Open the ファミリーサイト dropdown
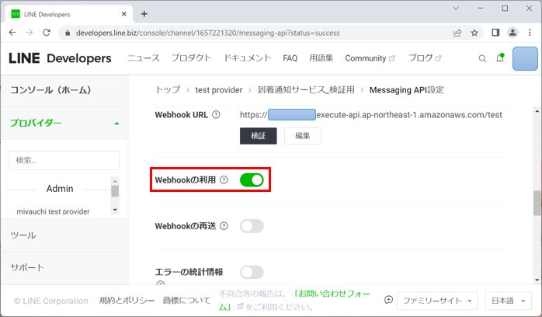Image resolution: width=542 pixels, height=317 pixels. pos(437,301)
